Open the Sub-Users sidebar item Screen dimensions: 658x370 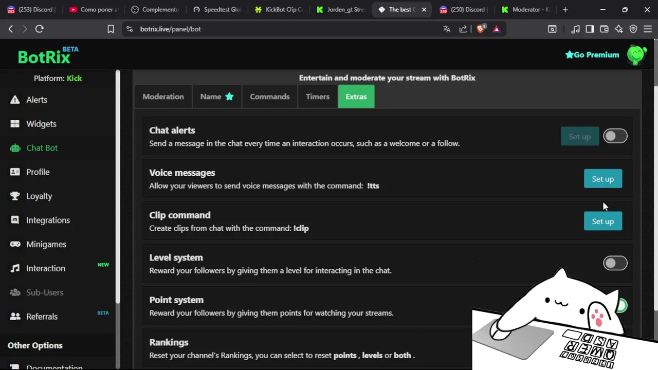45,292
